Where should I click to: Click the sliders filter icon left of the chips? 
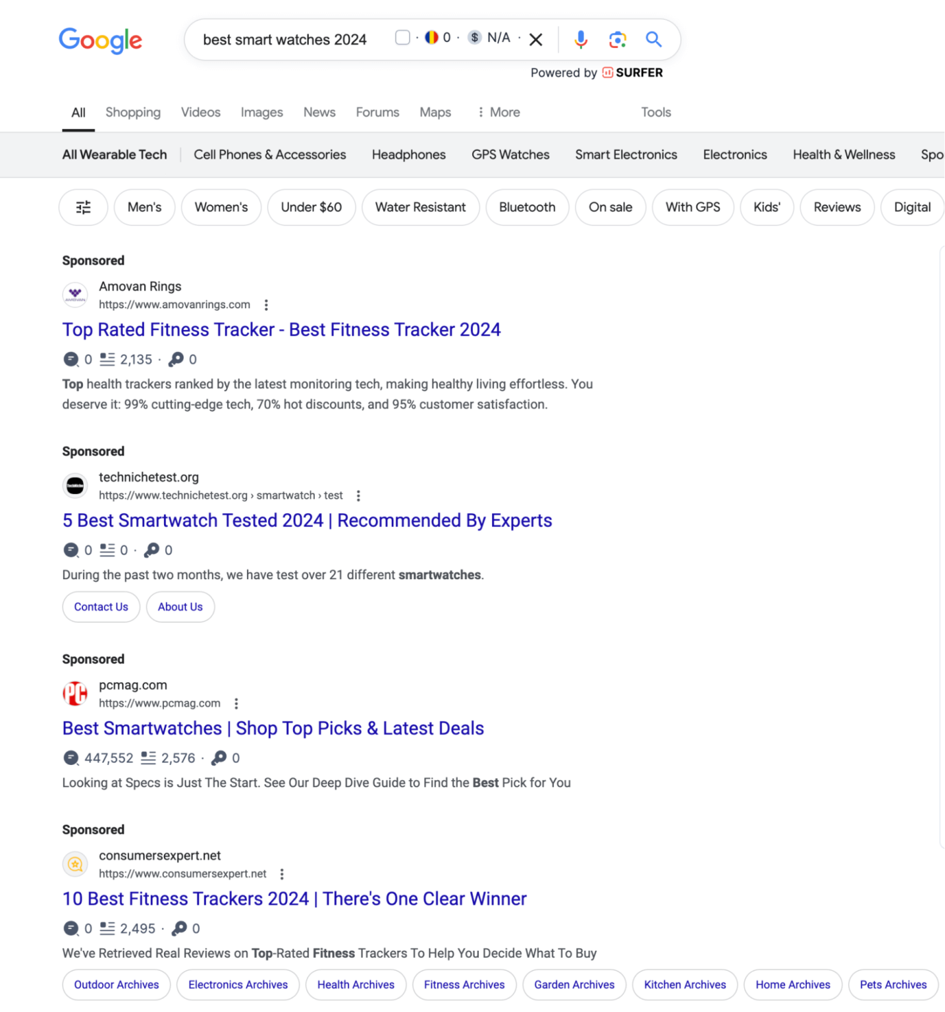click(83, 207)
